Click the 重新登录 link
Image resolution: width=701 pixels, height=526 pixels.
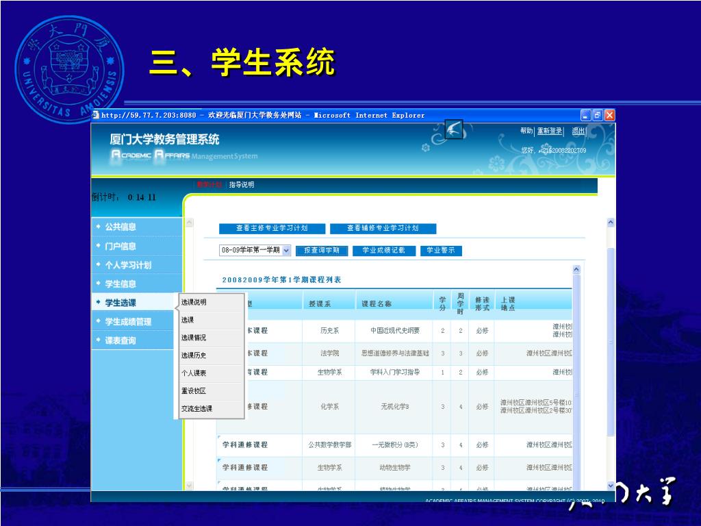(x=550, y=131)
